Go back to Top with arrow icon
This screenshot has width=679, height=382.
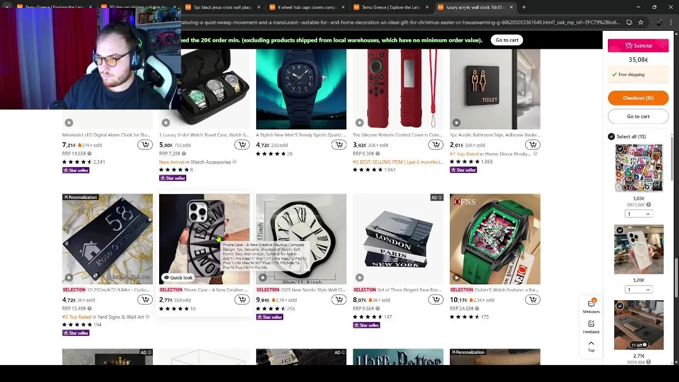point(591,346)
